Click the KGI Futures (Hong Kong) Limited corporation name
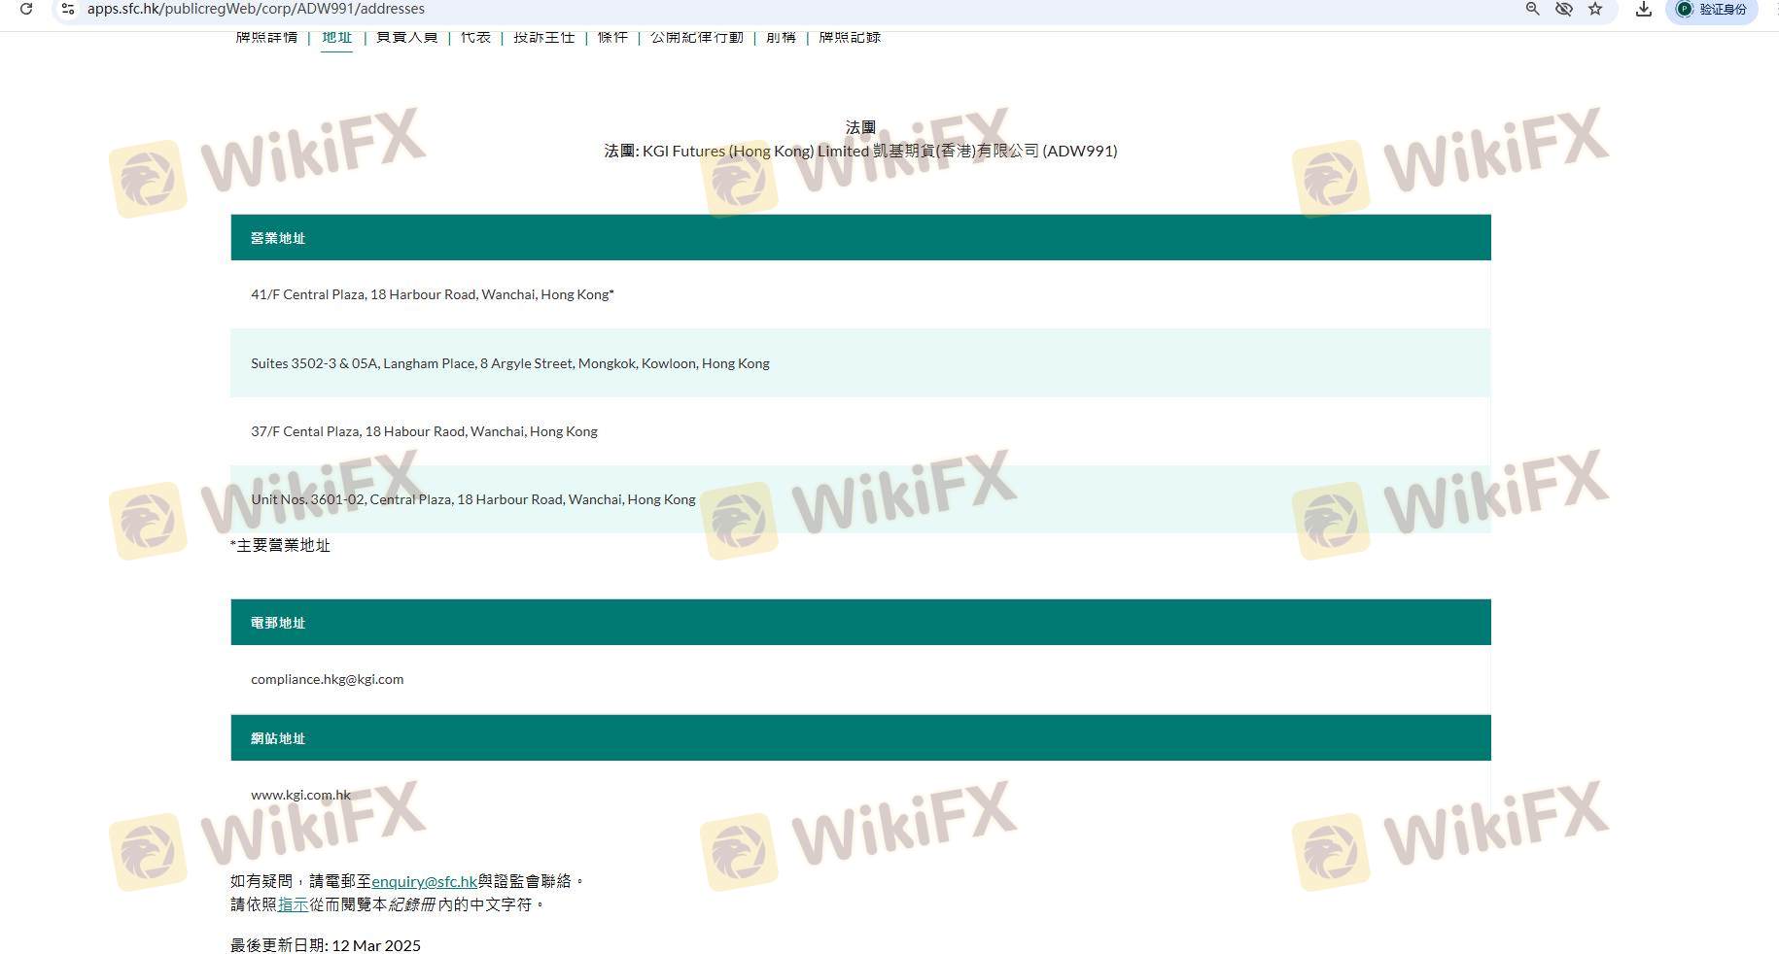Viewport: 1779px width, 954px height. (860, 151)
